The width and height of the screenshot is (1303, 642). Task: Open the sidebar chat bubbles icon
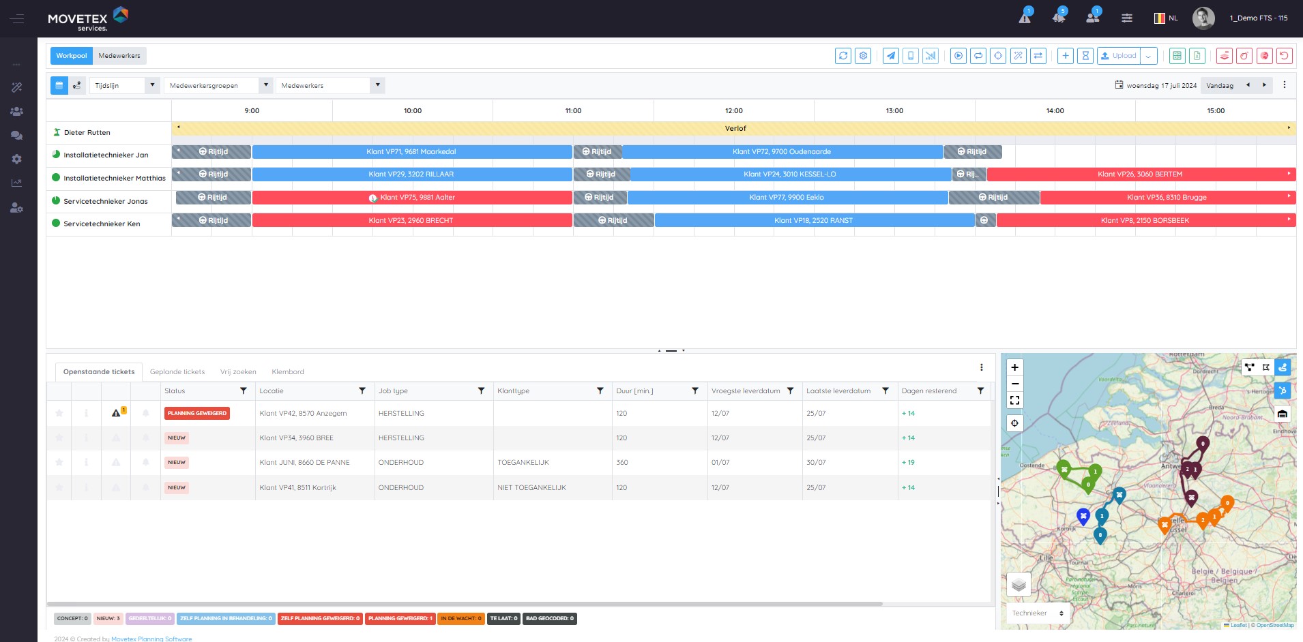(17, 135)
